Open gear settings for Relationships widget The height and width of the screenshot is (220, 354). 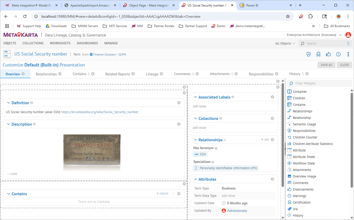coord(272,140)
